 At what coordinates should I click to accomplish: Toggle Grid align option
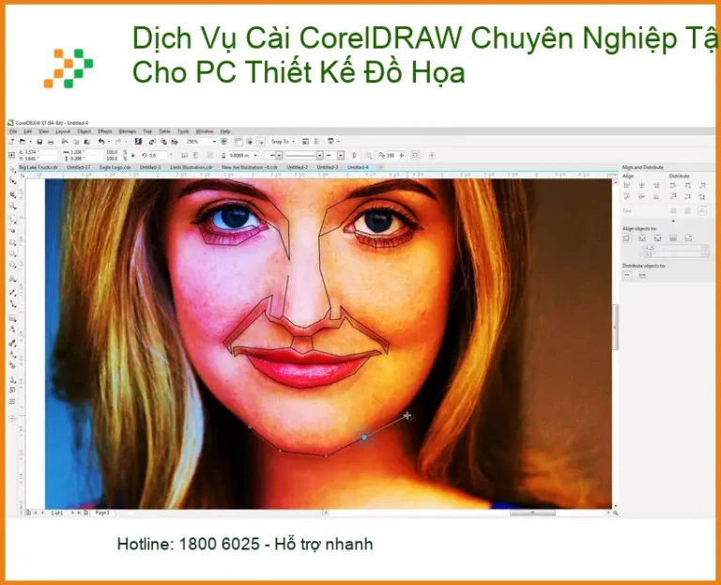[673, 239]
